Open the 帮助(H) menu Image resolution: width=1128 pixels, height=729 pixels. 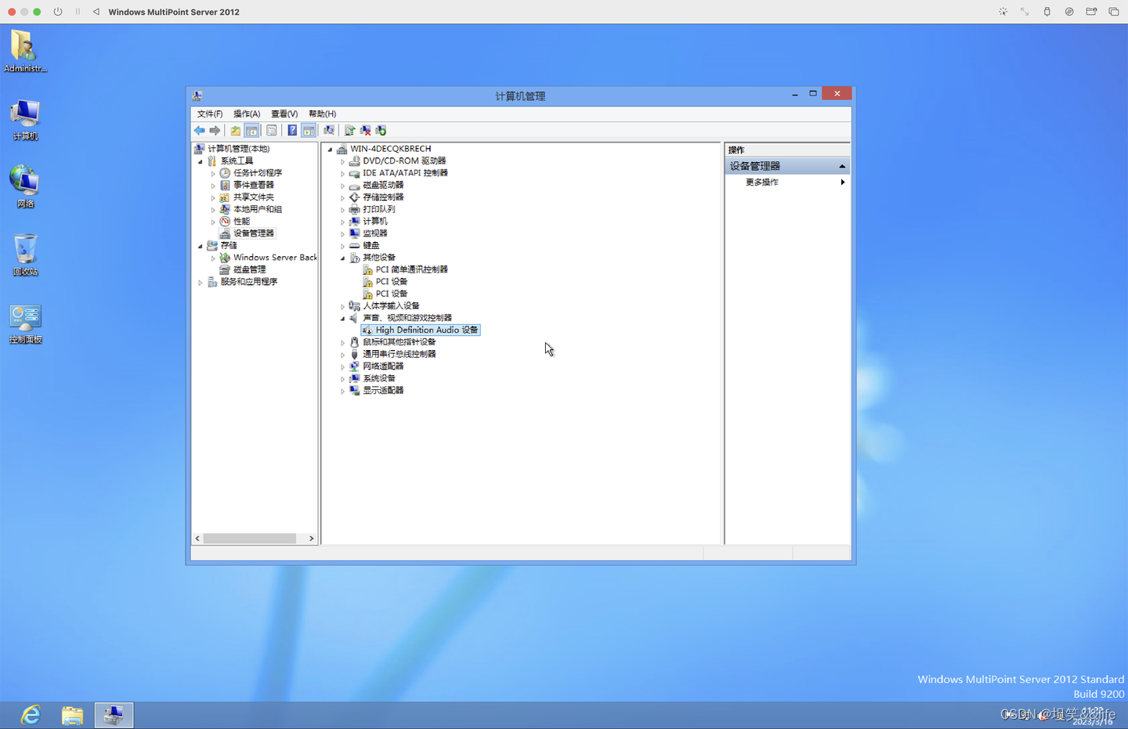322,114
